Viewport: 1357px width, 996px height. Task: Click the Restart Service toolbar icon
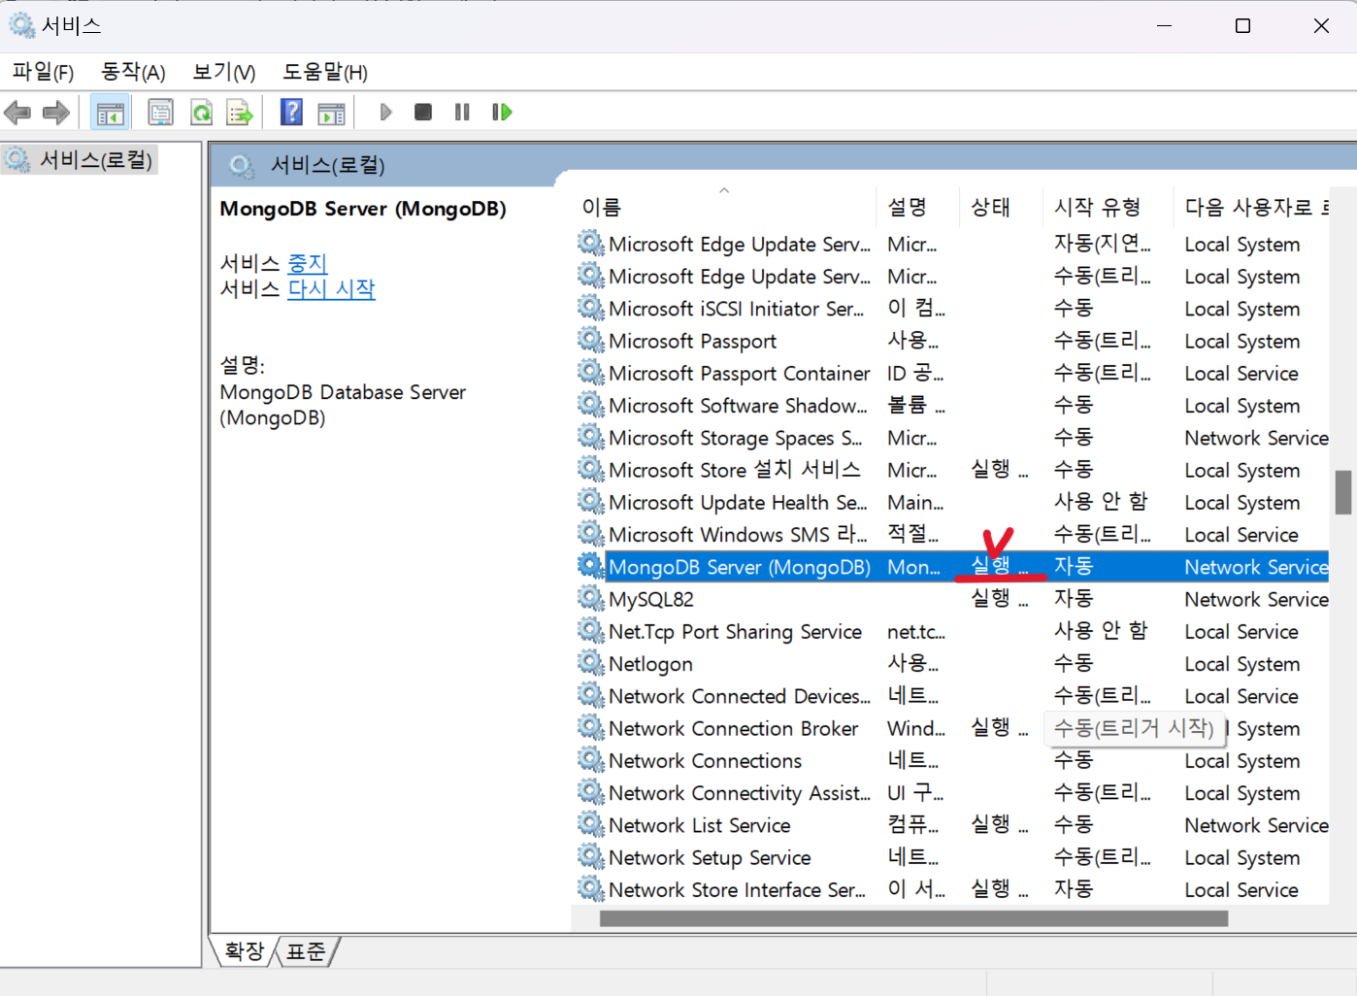pos(502,113)
